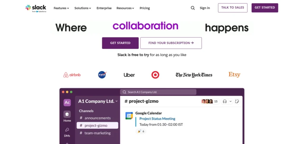This screenshot has width=304, height=144.
Task: Go to the Pricing page
Action: (145, 8)
